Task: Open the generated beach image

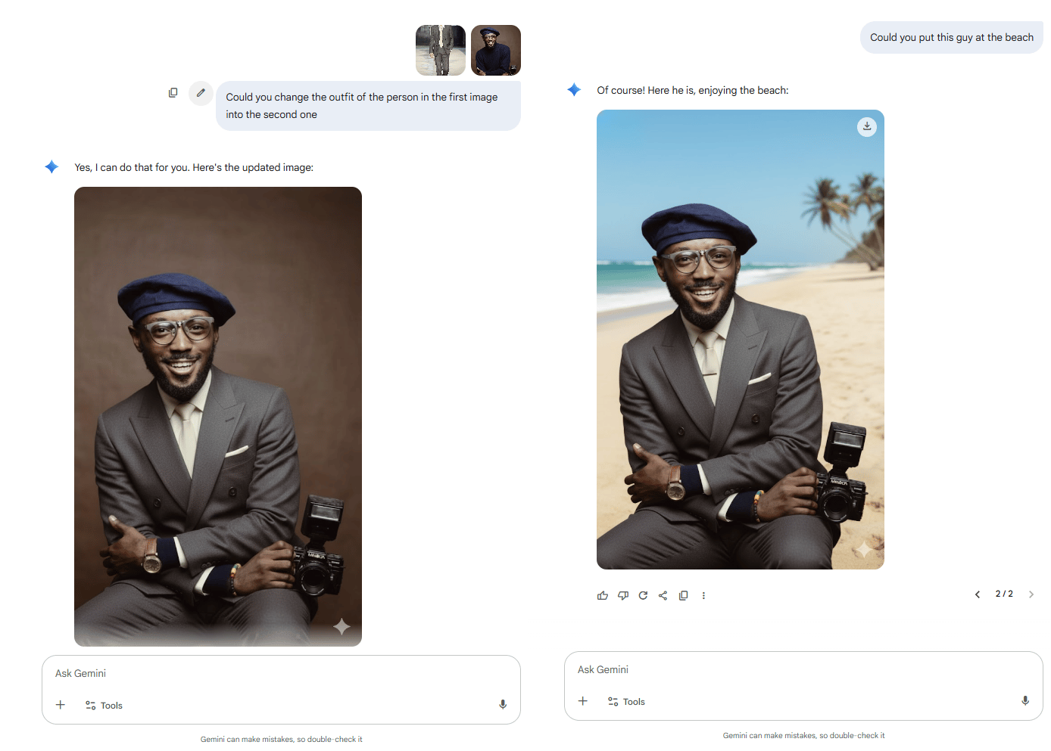Action: (741, 340)
